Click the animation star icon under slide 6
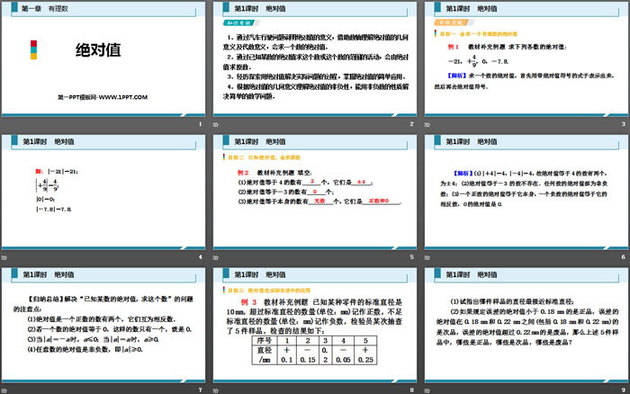The height and width of the screenshot is (394, 630). tap(428, 257)
